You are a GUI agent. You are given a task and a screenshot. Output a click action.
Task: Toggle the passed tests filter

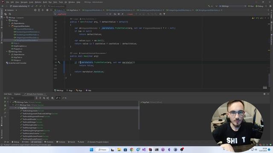[x=64, y=98]
